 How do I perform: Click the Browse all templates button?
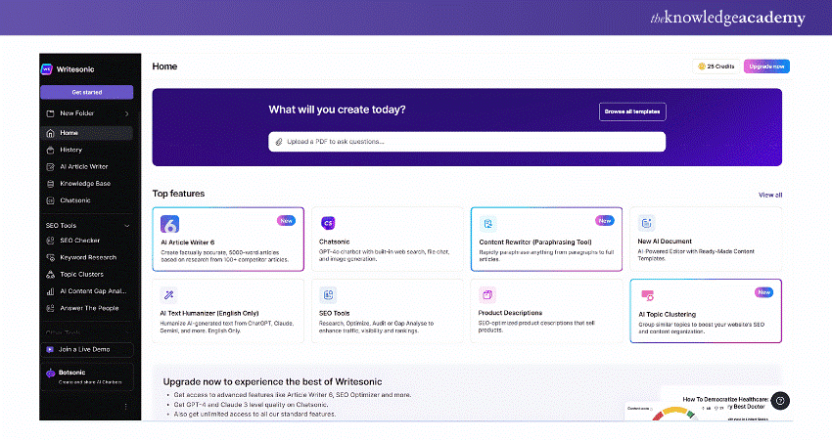coord(632,111)
